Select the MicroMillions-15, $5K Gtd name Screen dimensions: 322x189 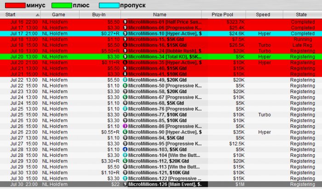coord(156,39)
